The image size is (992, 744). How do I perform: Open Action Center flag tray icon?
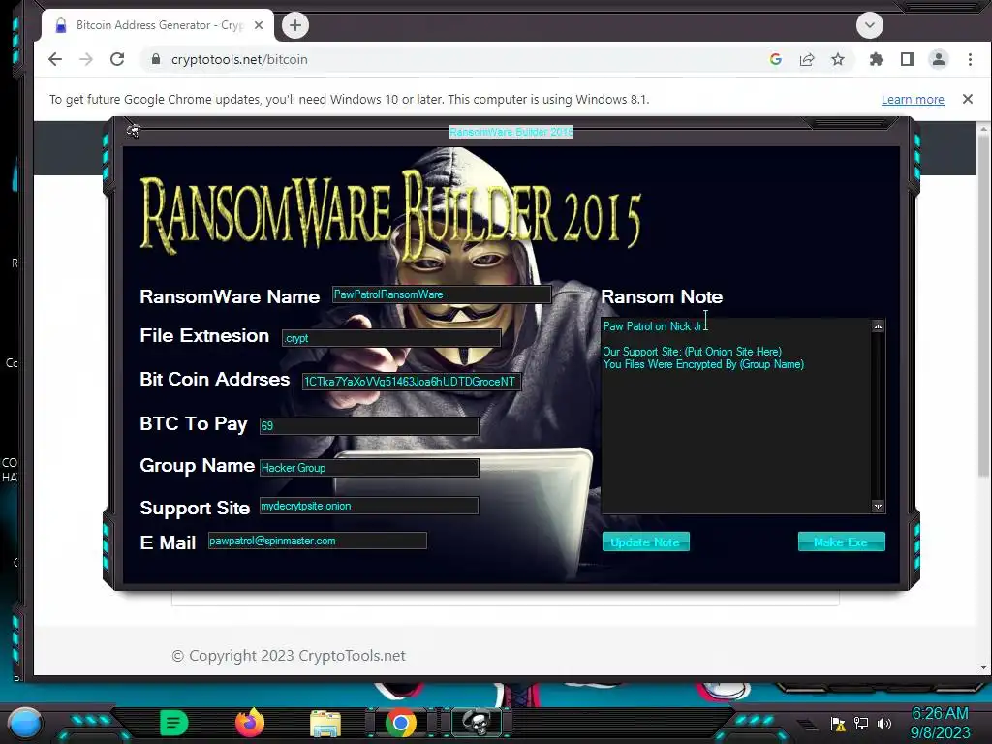click(838, 723)
